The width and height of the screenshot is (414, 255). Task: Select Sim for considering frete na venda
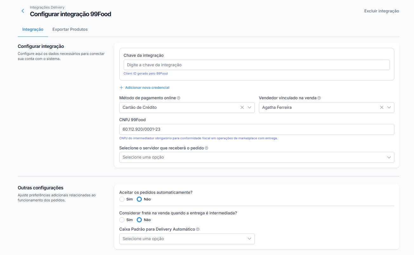coord(122,220)
